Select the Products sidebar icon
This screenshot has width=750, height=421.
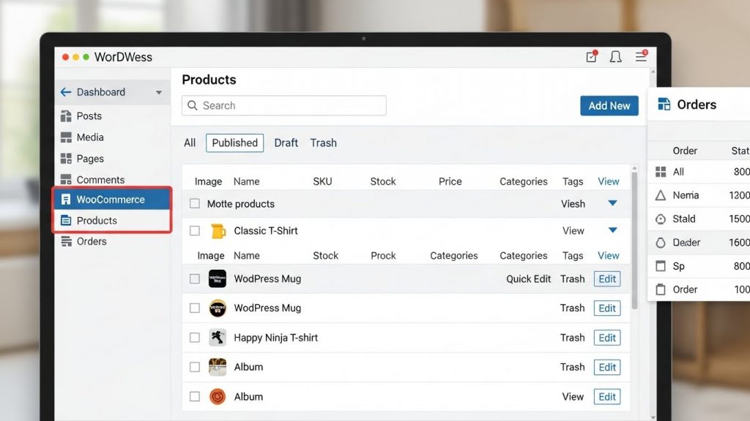pyautogui.click(x=66, y=221)
